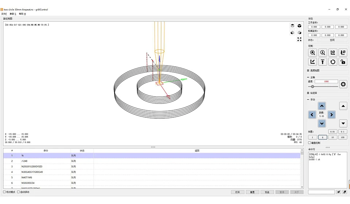Select row N40T1M6
The width and height of the screenshot is (350, 204).
(x=152, y=177)
